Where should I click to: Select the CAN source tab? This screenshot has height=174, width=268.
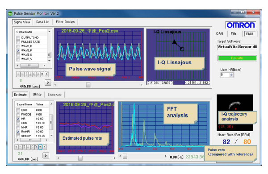[x=219, y=33]
